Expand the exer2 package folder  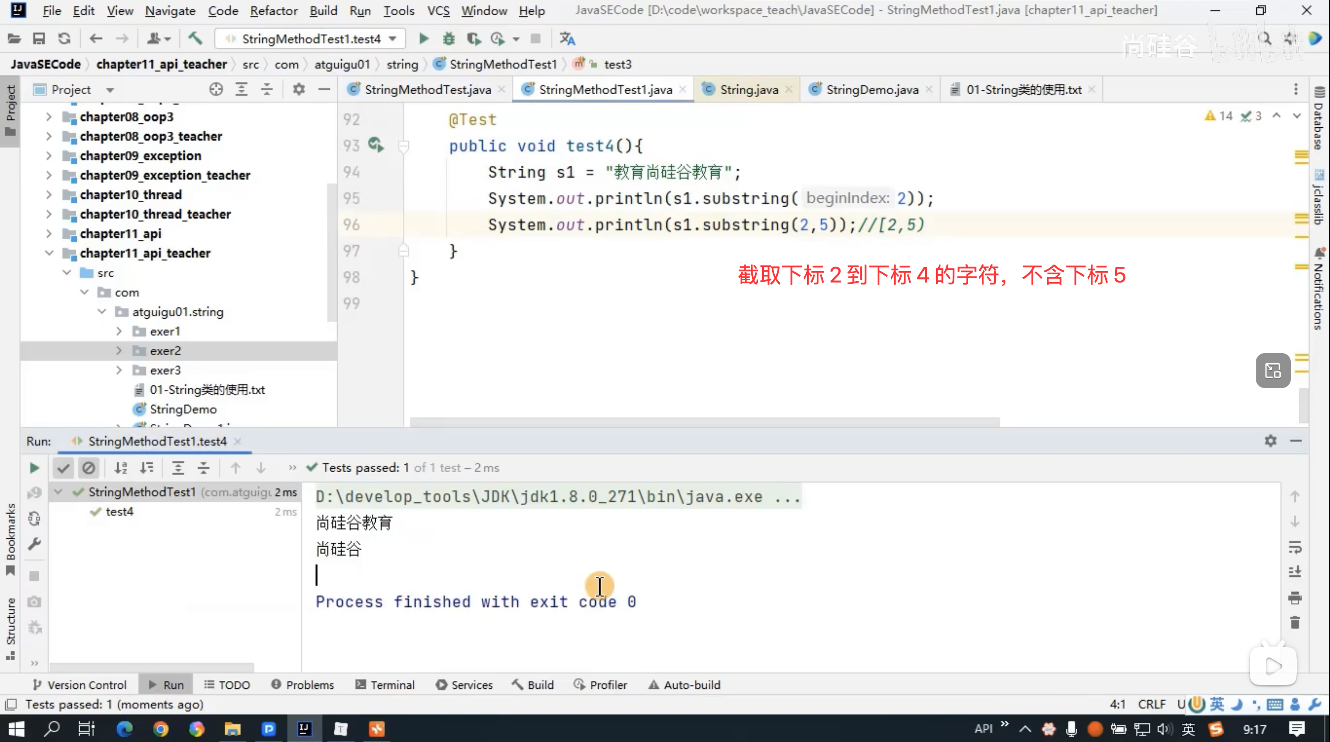click(119, 351)
